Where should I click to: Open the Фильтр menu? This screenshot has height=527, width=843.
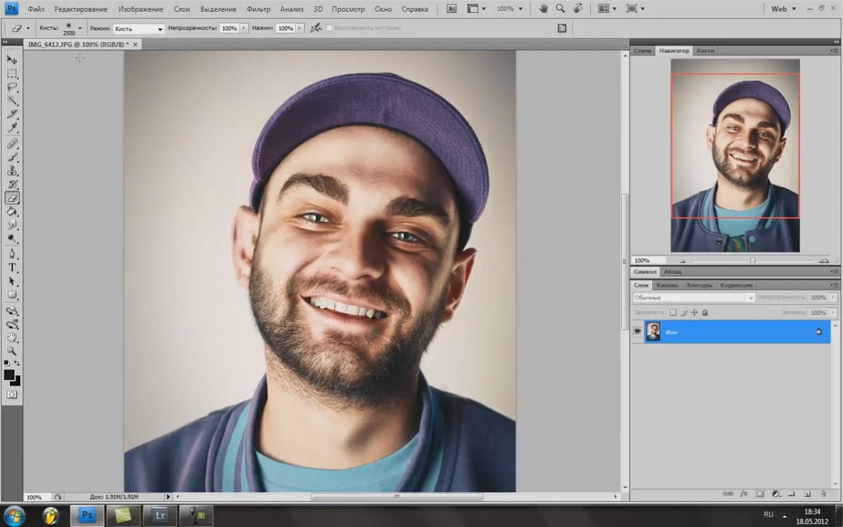259,9
